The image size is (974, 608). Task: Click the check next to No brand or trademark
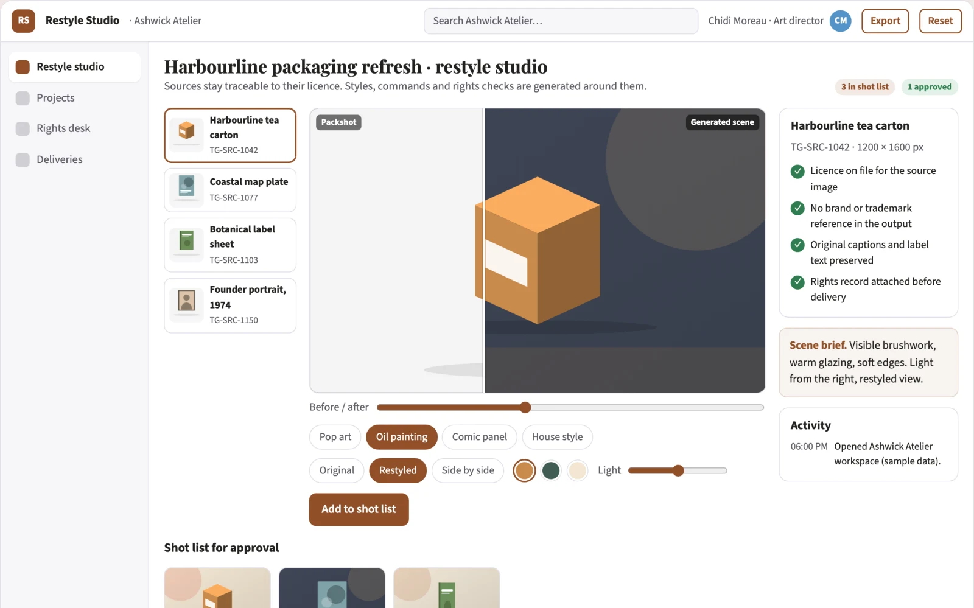[797, 208]
